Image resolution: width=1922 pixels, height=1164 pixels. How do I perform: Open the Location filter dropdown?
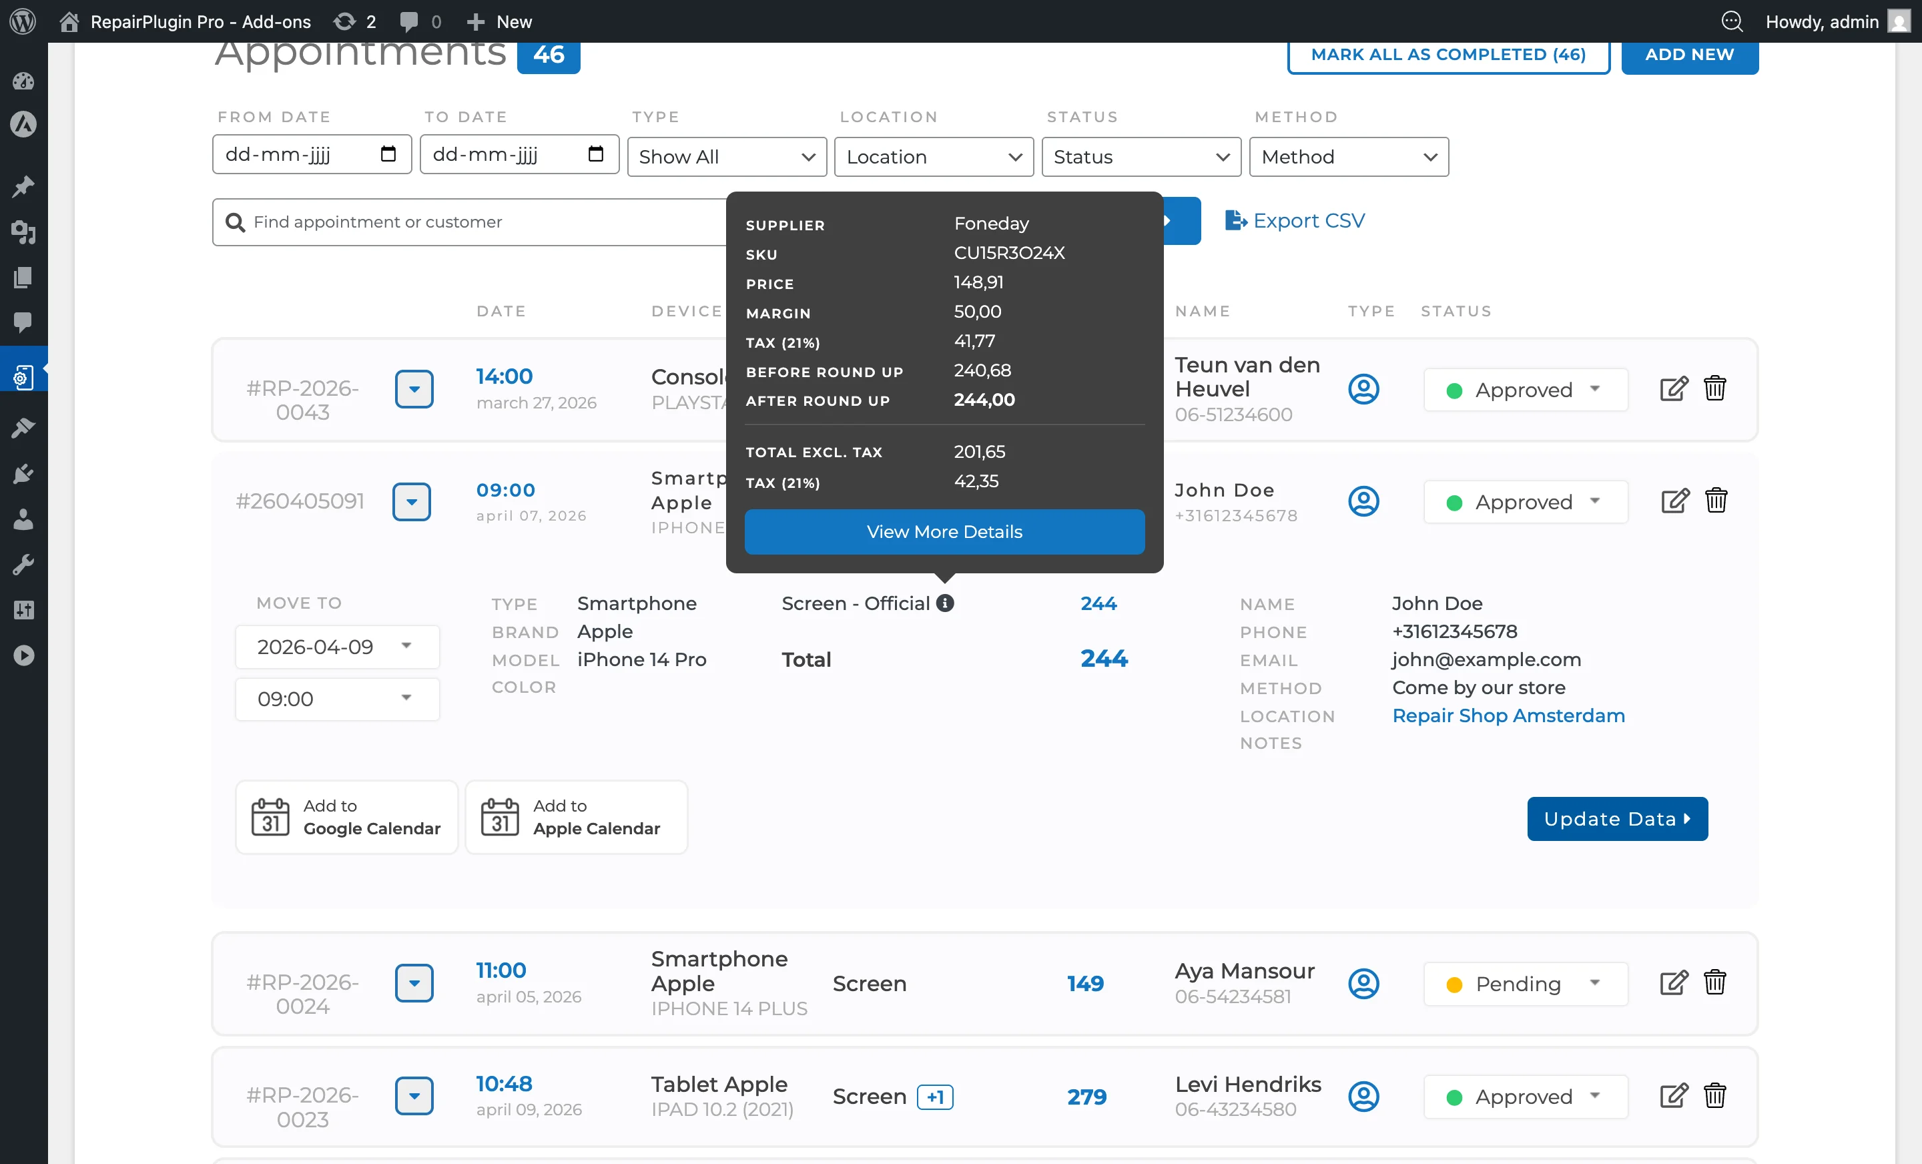[x=933, y=157]
